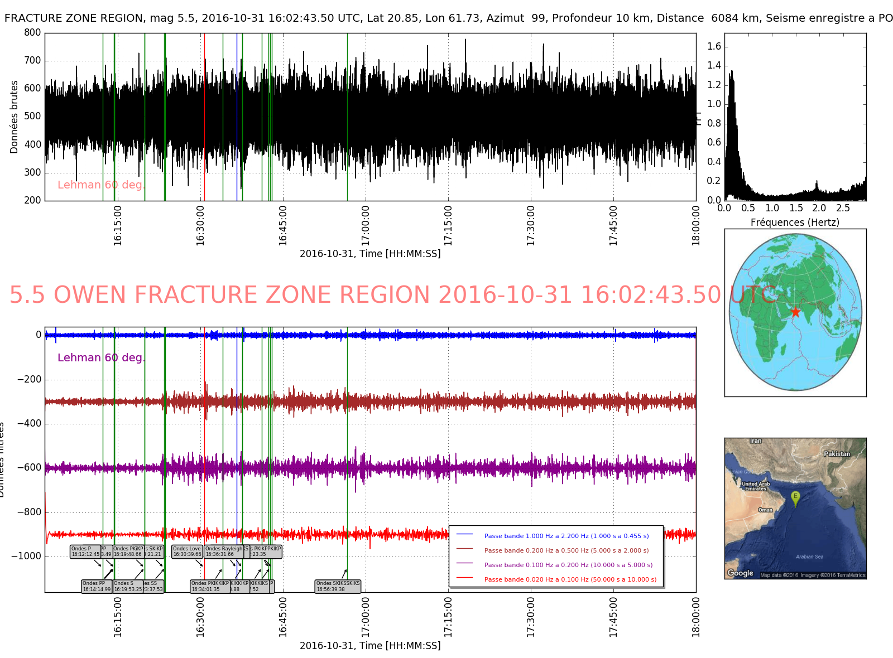Click legend entry Passe bande 1.000 Hz blue
This screenshot has width=893, height=658.
(566, 536)
